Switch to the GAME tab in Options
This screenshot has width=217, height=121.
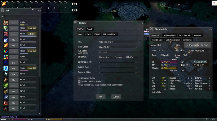pos(90,29)
